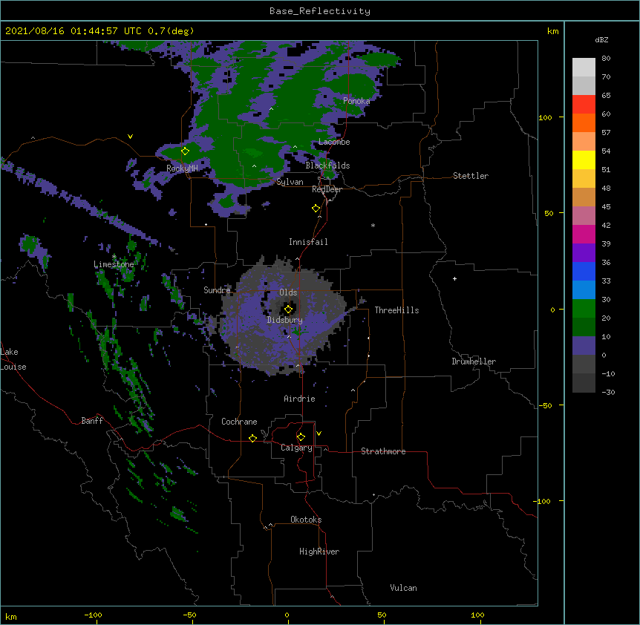Select the Didsbury city label
The height and width of the screenshot is (625, 640).
(284, 320)
